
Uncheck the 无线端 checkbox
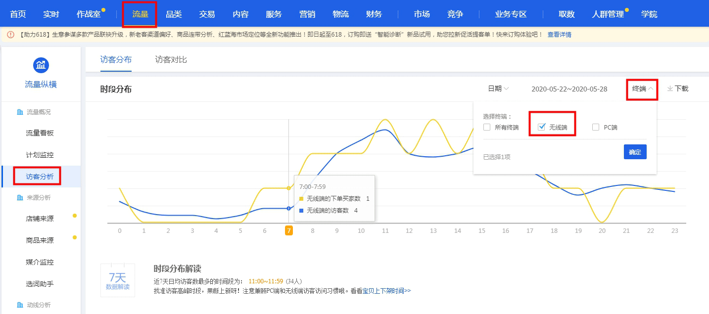pos(541,127)
